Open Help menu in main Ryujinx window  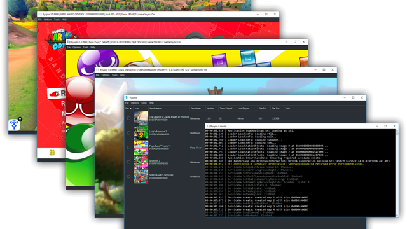[x=151, y=103]
